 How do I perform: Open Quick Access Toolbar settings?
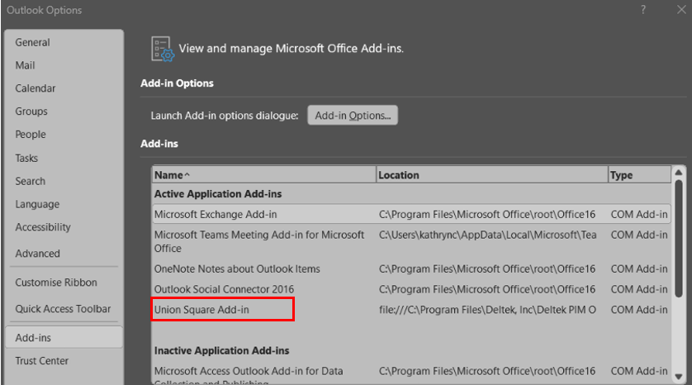[63, 309]
